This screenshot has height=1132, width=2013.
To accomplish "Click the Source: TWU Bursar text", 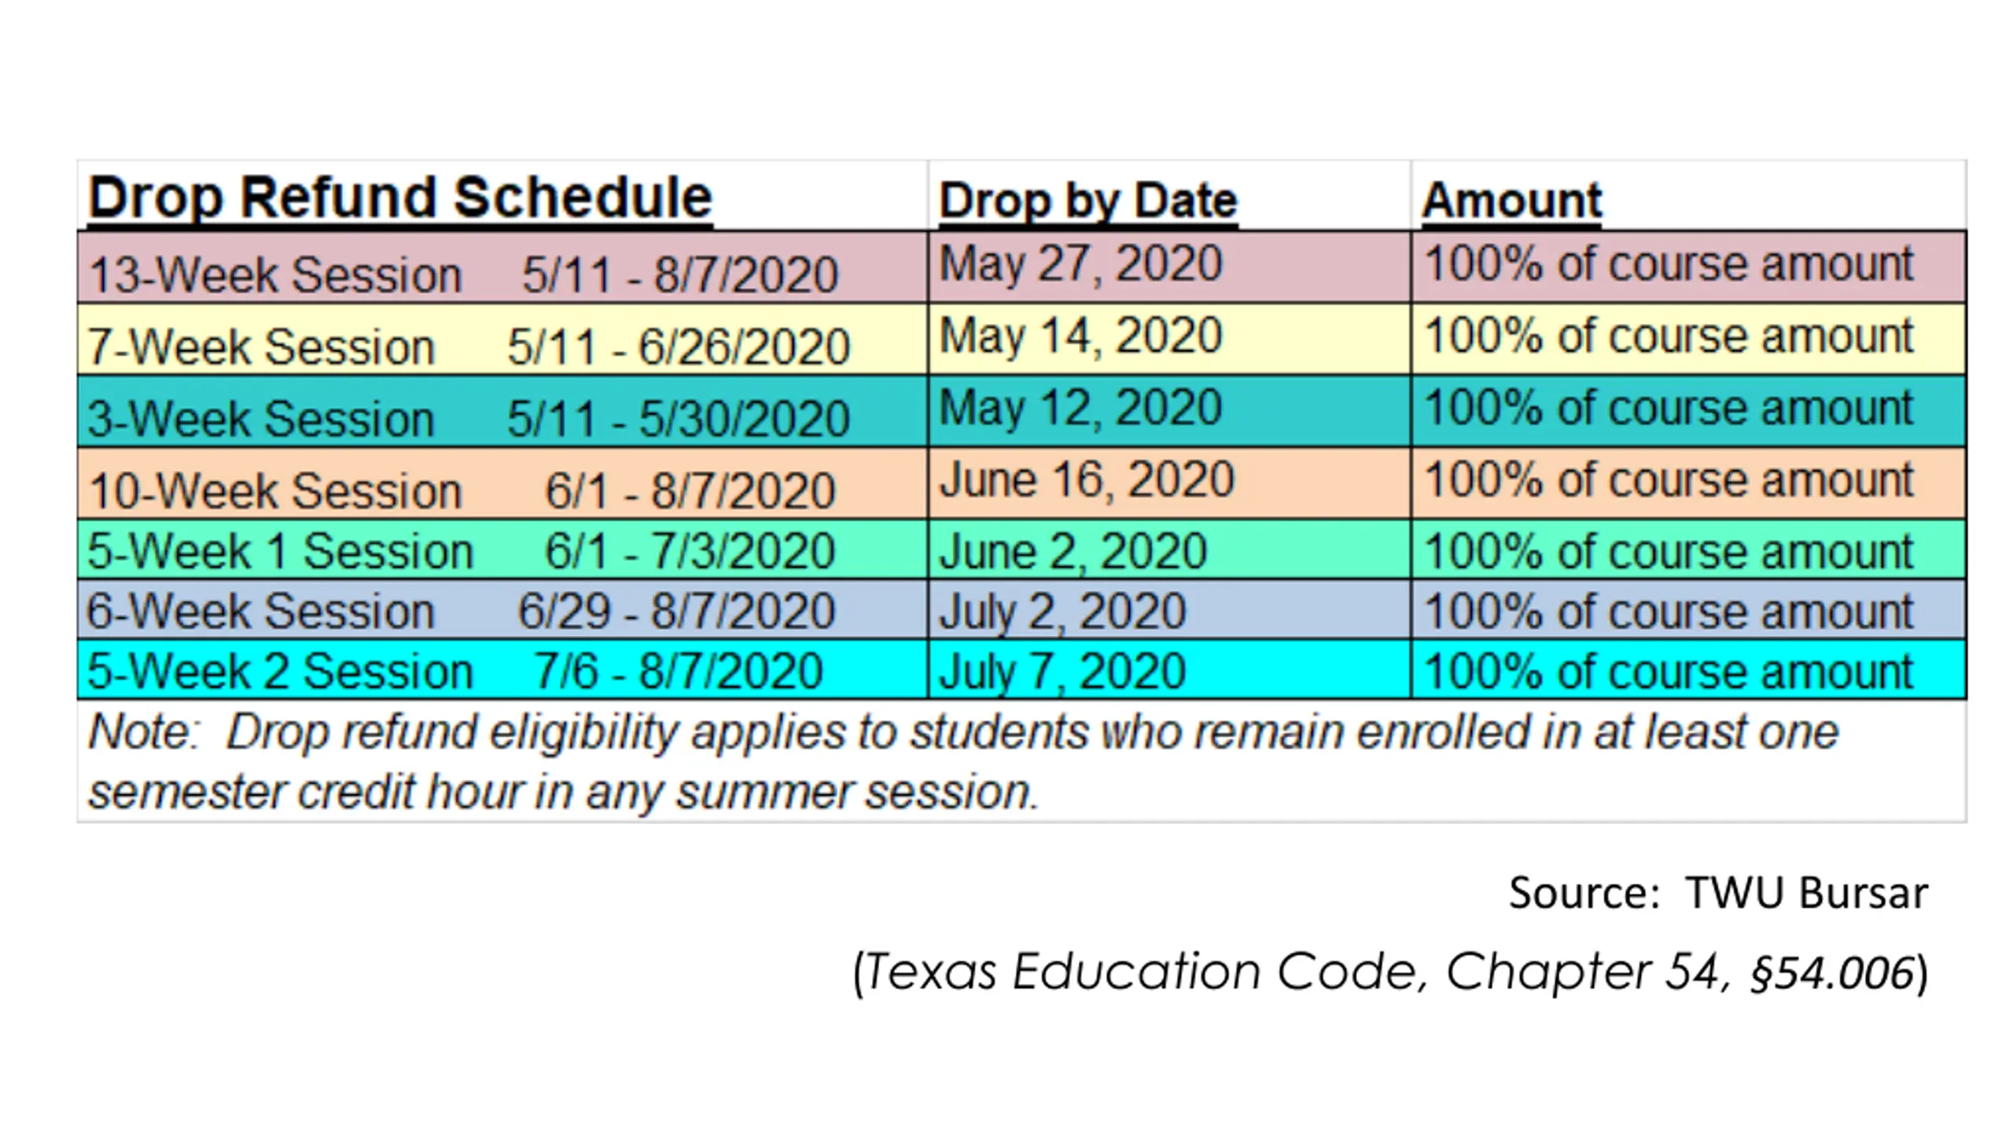I will click(1718, 893).
